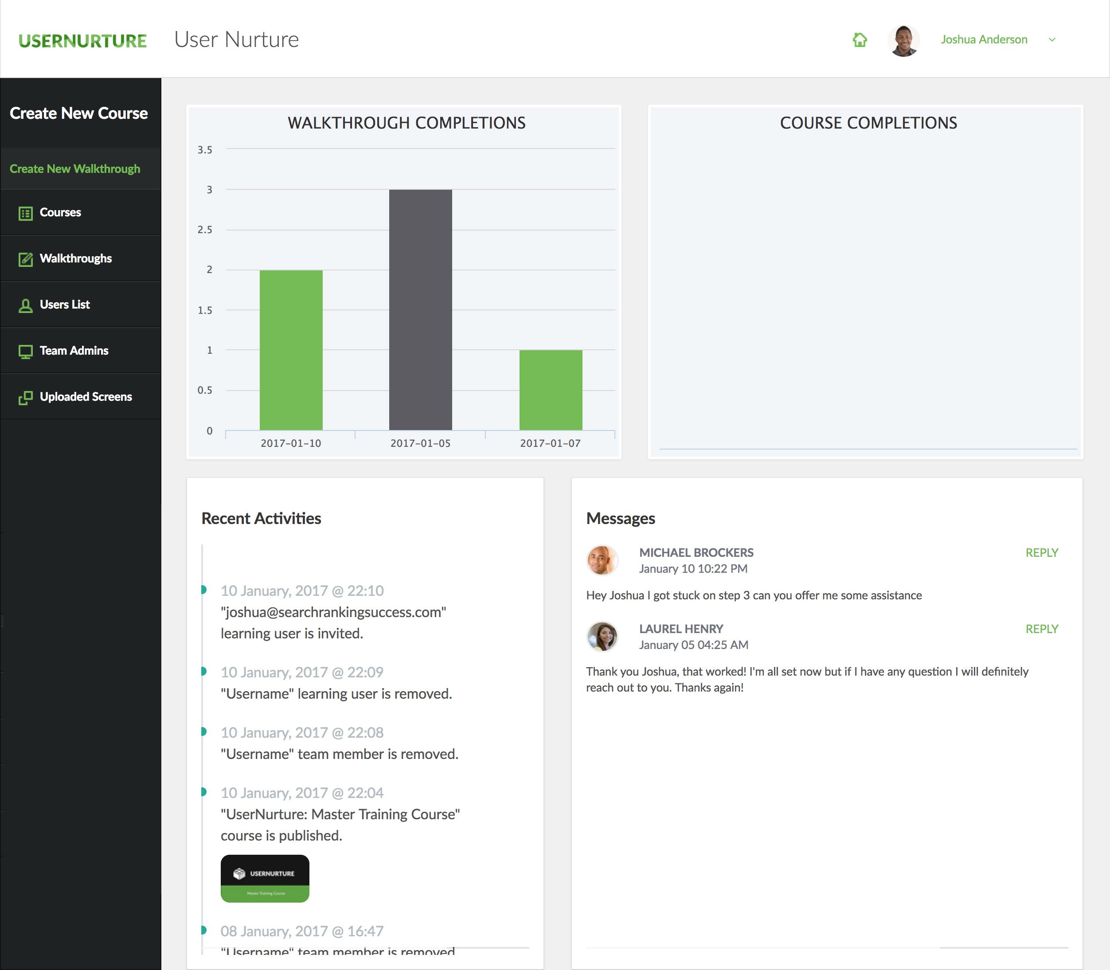The width and height of the screenshot is (1110, 970).
Task: Click the 10 January, 2017 @ 22:04 activity timestamp
Action: 302,793
